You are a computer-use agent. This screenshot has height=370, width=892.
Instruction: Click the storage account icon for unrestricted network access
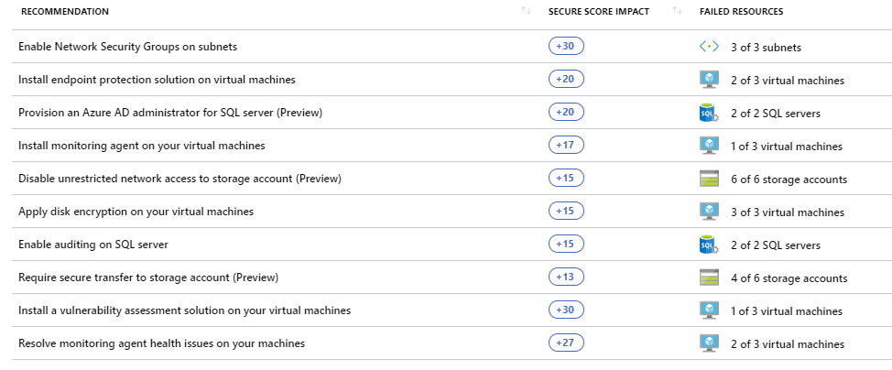pos(709,179)
